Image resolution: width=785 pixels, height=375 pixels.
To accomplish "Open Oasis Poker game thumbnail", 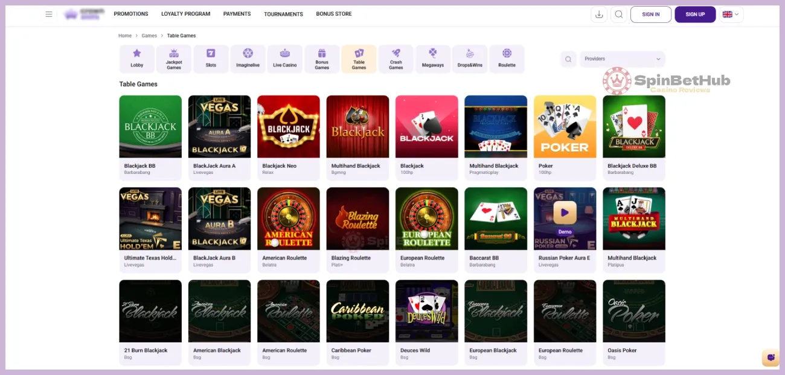I will coord(634,311).
